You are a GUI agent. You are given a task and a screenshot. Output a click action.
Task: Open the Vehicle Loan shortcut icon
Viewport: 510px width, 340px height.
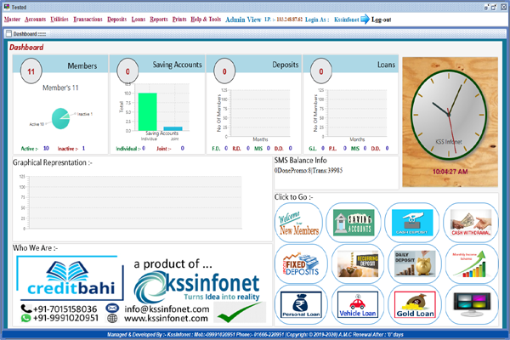click(x=358, y=304)
